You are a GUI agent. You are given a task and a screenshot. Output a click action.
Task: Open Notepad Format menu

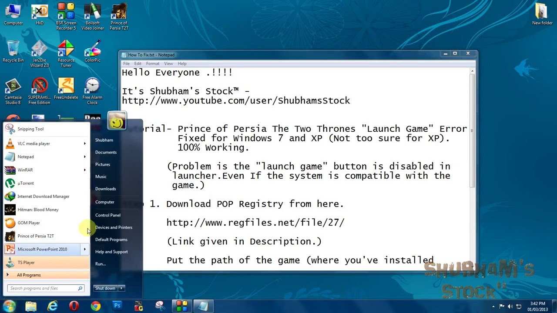tap(153, 63)
